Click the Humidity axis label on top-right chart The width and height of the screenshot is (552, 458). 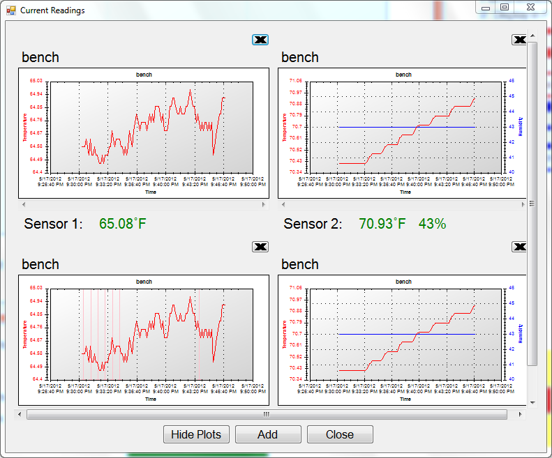pos(521,127)
